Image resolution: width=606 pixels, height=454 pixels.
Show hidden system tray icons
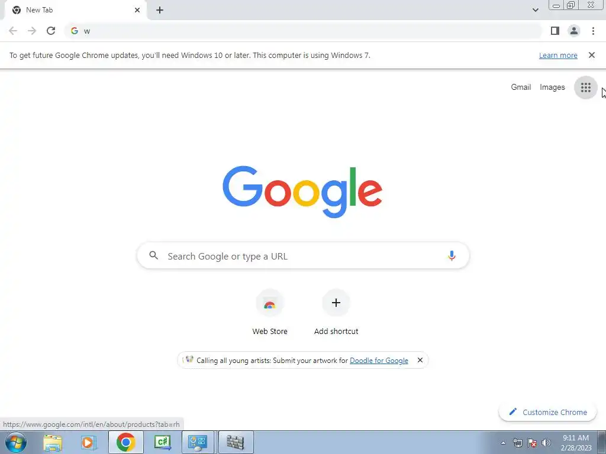[503, 443]
